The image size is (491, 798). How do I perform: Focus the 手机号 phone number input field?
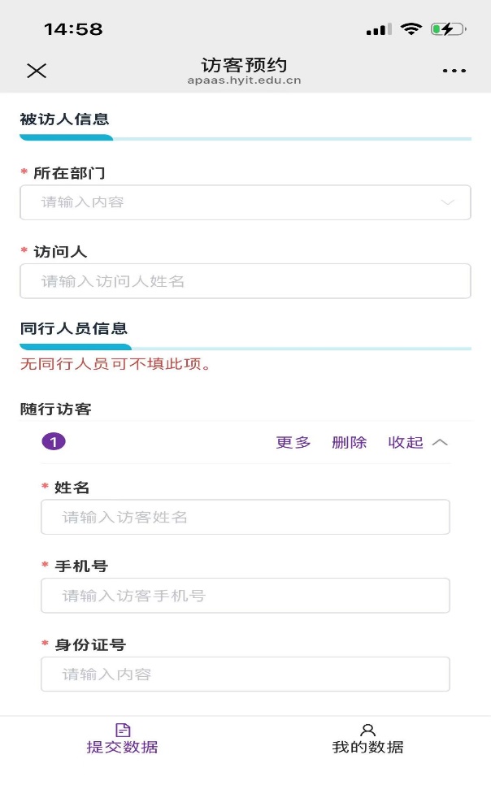tap(245, 596)
